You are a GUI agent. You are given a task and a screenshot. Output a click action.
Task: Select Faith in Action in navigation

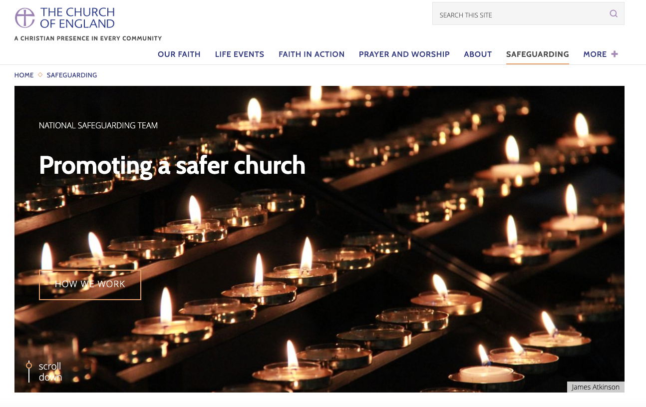[x=312, y=54]
